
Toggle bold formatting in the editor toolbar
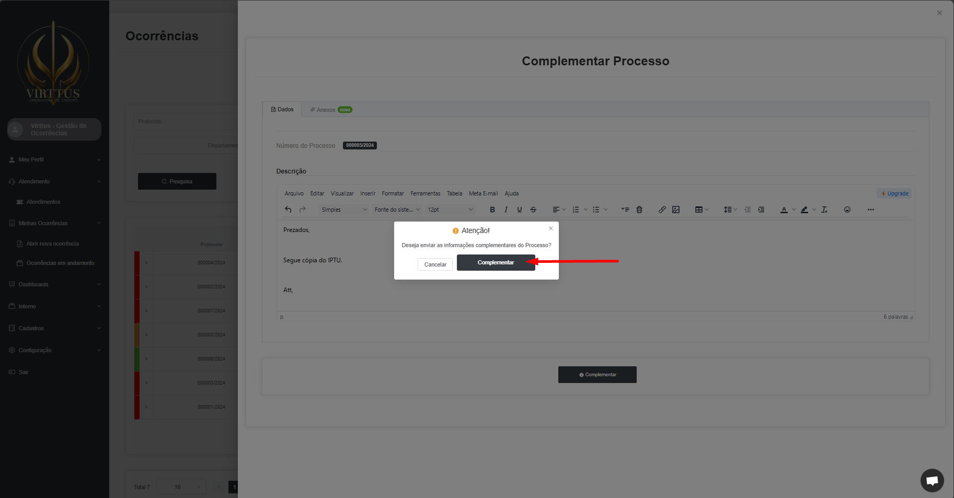(x=492, y=210)
